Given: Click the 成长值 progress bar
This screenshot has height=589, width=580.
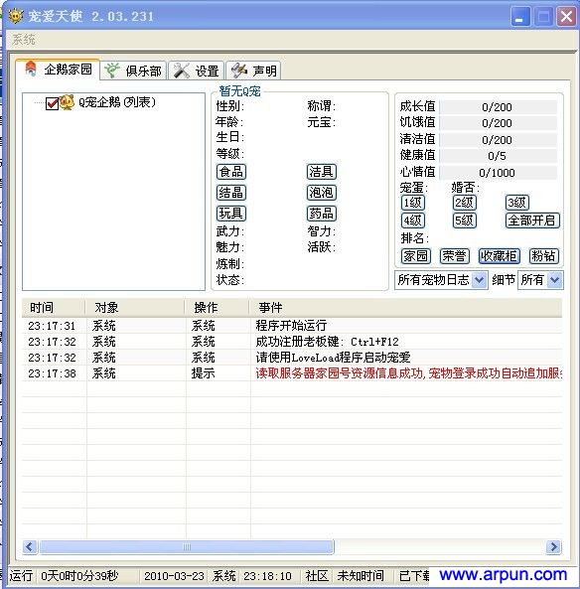Looking at the screenshot, I should coord(498,107).
